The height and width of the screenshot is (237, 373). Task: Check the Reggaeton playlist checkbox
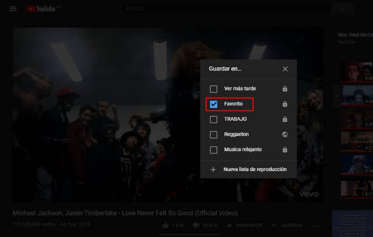pos(213,135)
